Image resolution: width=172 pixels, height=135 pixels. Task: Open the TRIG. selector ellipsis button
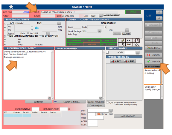[111, 114]
